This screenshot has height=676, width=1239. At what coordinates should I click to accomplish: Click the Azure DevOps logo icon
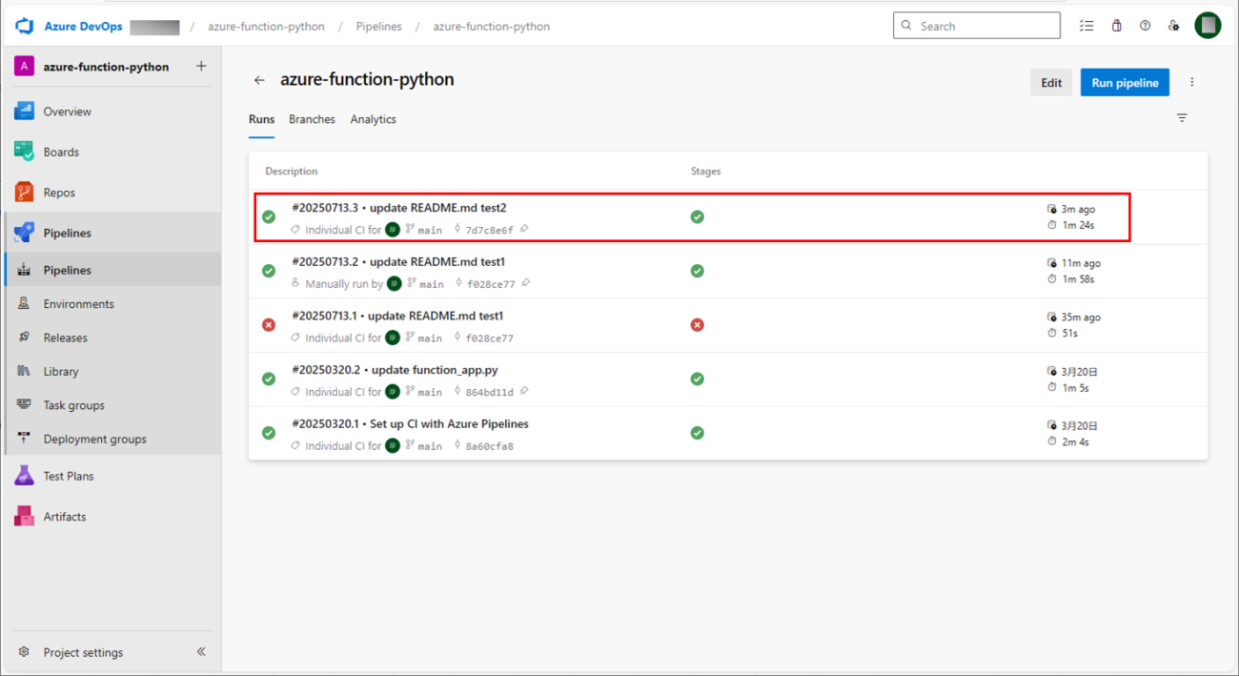(25, 26)
